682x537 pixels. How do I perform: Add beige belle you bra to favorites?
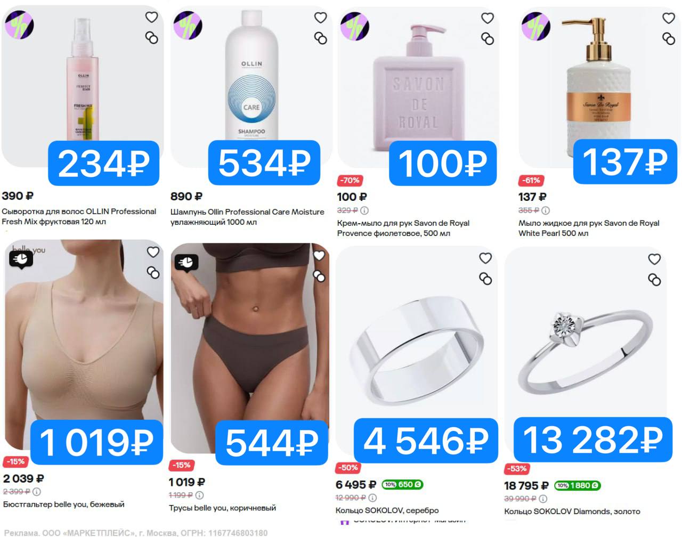(153, 252)
